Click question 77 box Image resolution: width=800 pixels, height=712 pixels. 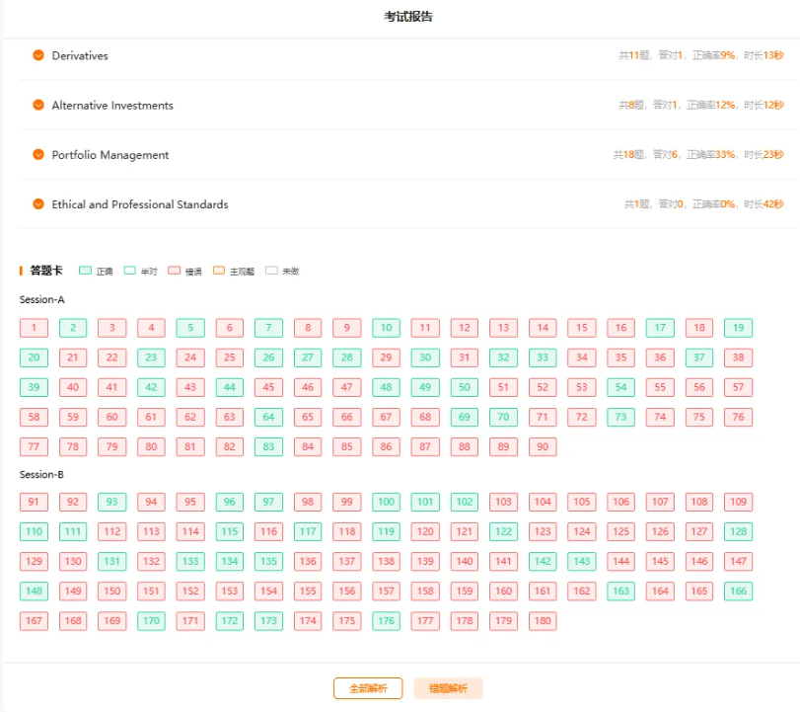click(34, 446)
